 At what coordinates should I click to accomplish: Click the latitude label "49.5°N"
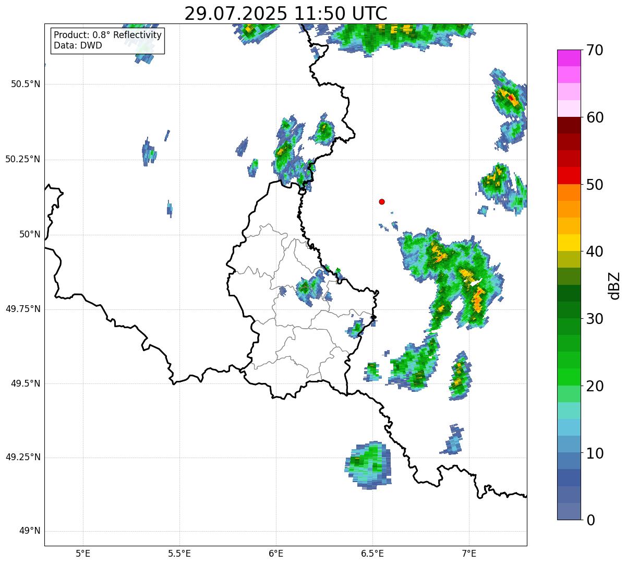(x=26, y=383)
